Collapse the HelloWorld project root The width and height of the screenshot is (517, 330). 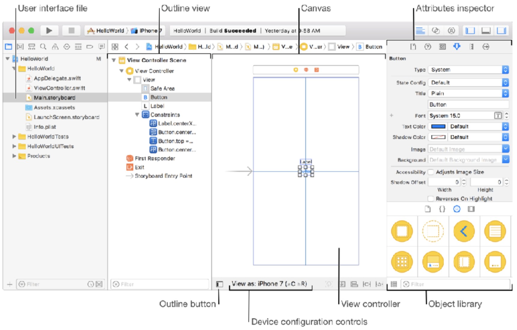click(x=8, y=59)
